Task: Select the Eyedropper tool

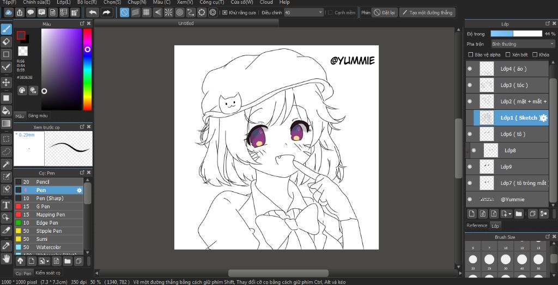Action: point(6,245)
